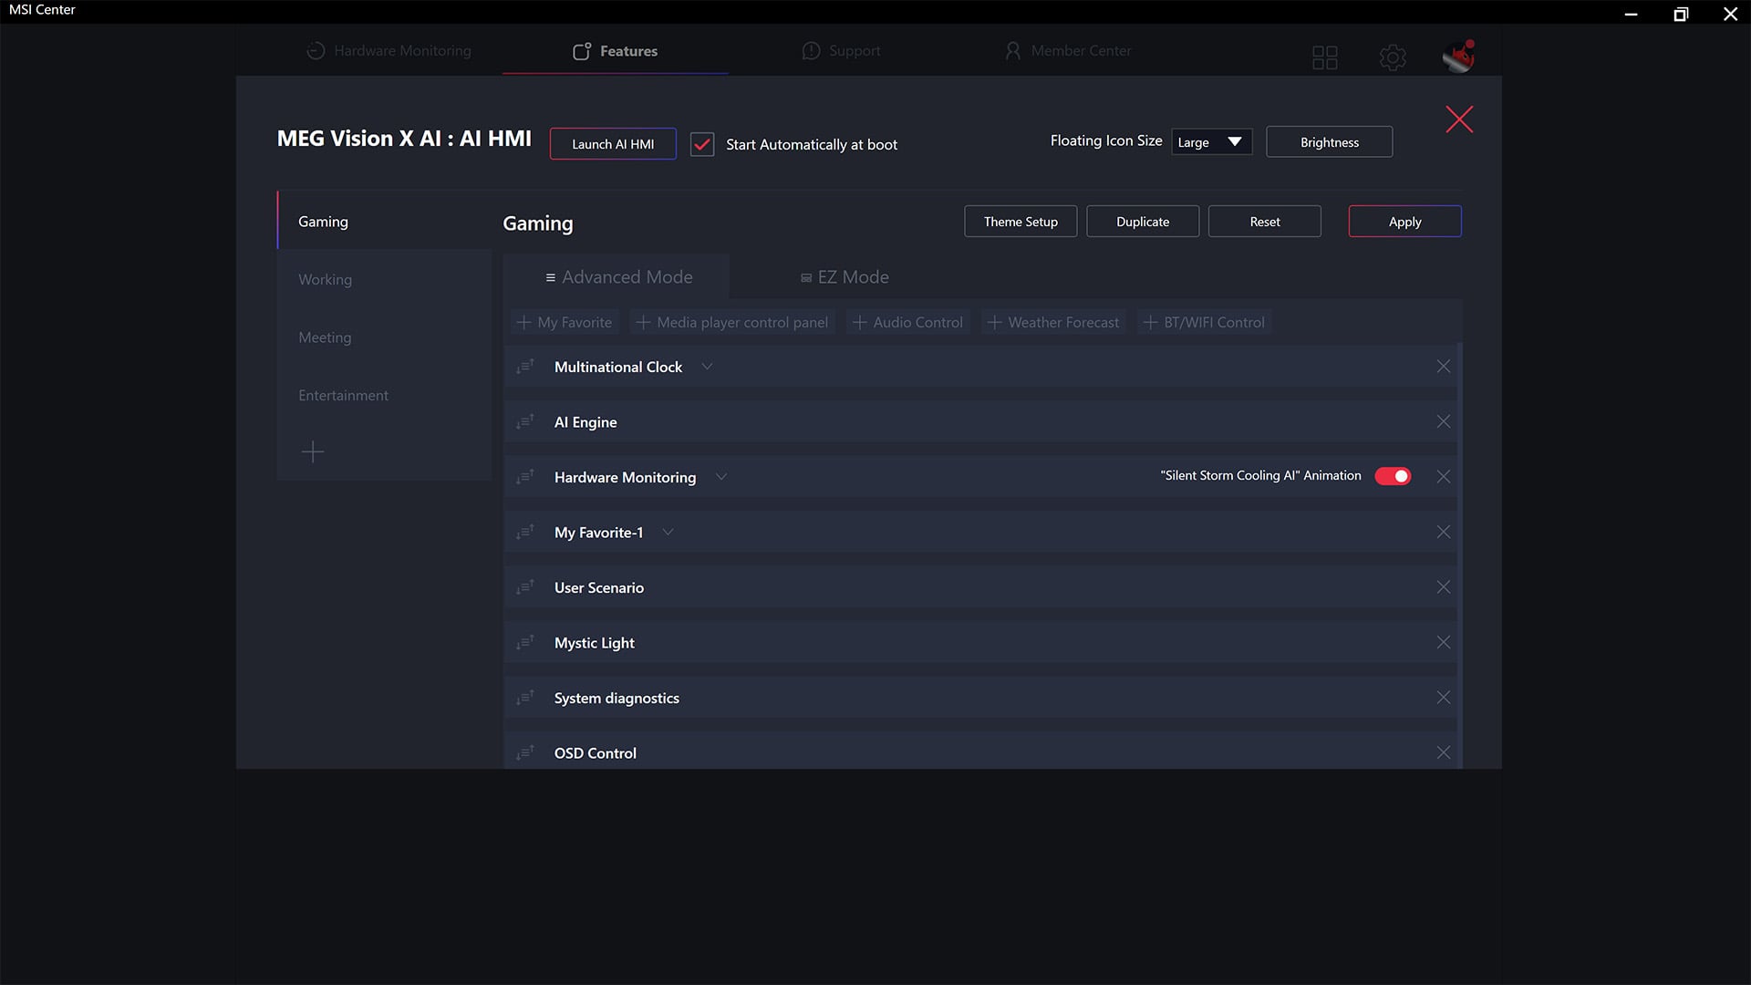The image size is (1751, 985).
Task: Switch to Hardware Monitoring top tab
Action: point(389,51)
